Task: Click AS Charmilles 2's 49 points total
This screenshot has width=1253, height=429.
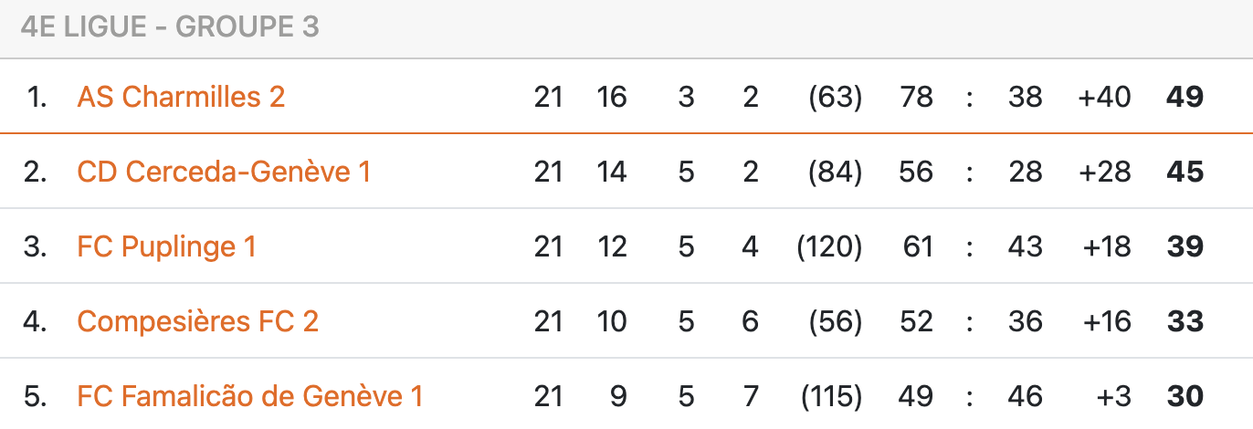Action: [x=1185, y=97]
